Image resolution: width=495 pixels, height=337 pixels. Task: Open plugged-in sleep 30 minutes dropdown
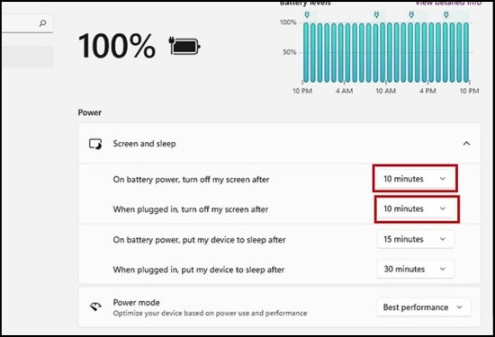[x=416, y=270]
